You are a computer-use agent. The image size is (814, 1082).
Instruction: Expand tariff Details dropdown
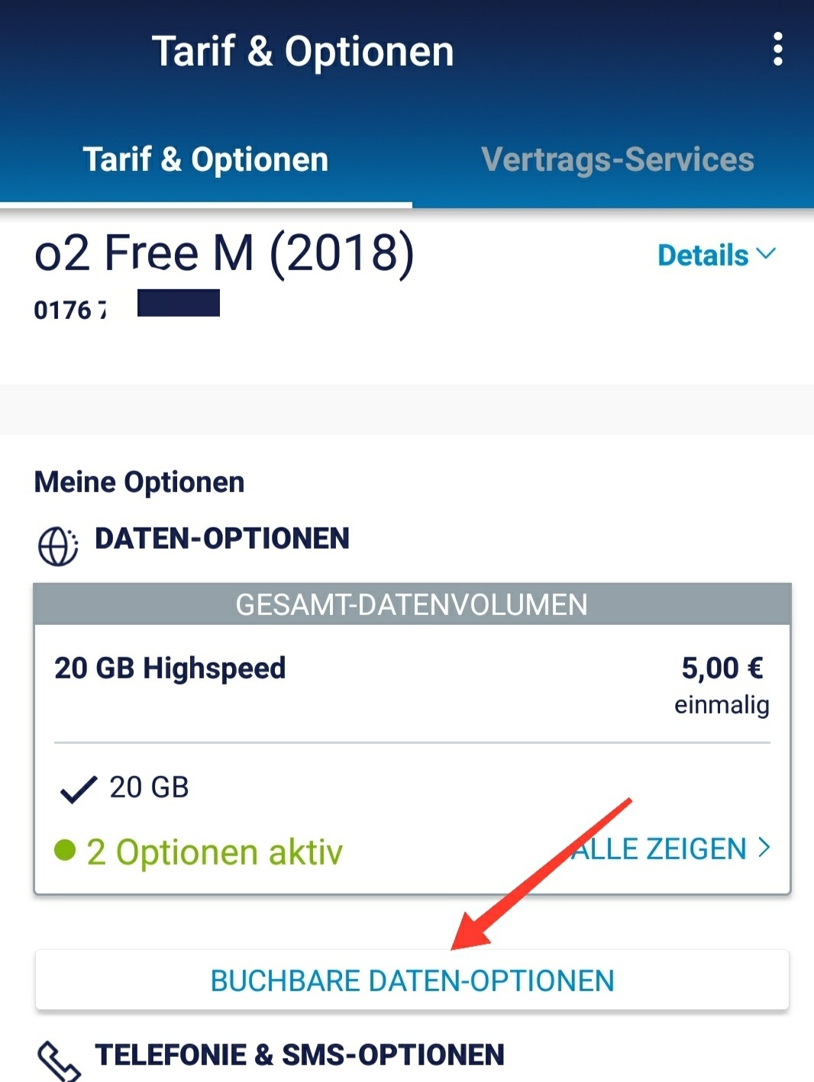[716, 255]
